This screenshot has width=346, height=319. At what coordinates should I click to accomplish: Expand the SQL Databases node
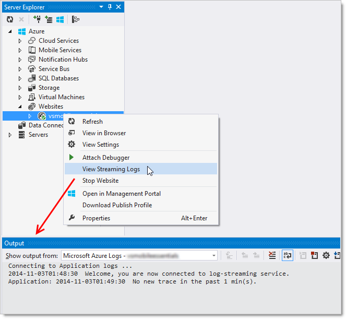pyautogui.click(x=20, y=78)
